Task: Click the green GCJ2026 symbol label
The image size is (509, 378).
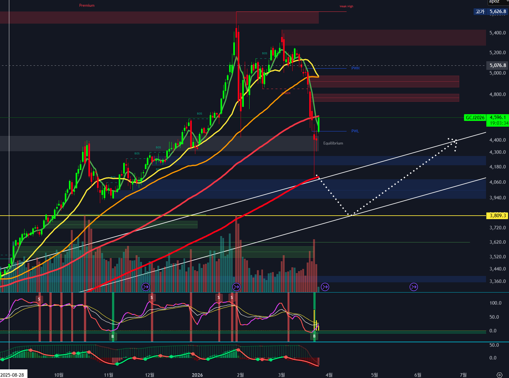Action: tap(475, 118)
